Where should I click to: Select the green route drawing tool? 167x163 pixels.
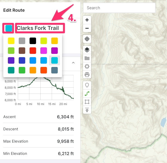coord(87,94)
